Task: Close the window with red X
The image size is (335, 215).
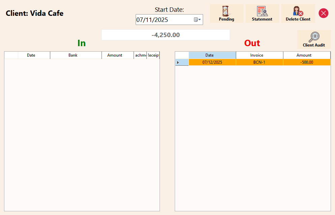Action: coord(323,13)
